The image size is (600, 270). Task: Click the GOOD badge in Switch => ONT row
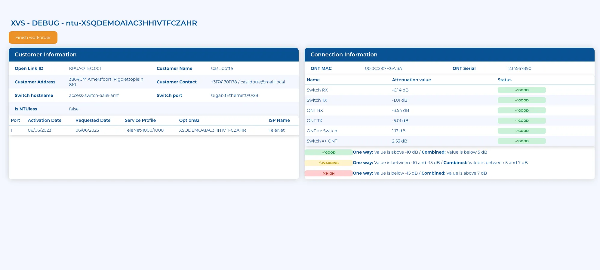point(522,141)
